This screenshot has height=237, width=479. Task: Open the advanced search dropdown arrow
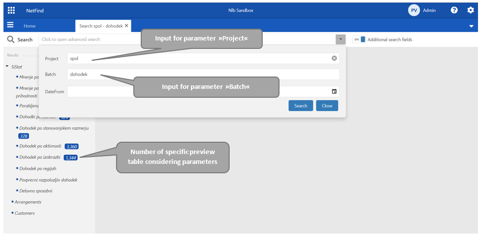coord(340,39)
